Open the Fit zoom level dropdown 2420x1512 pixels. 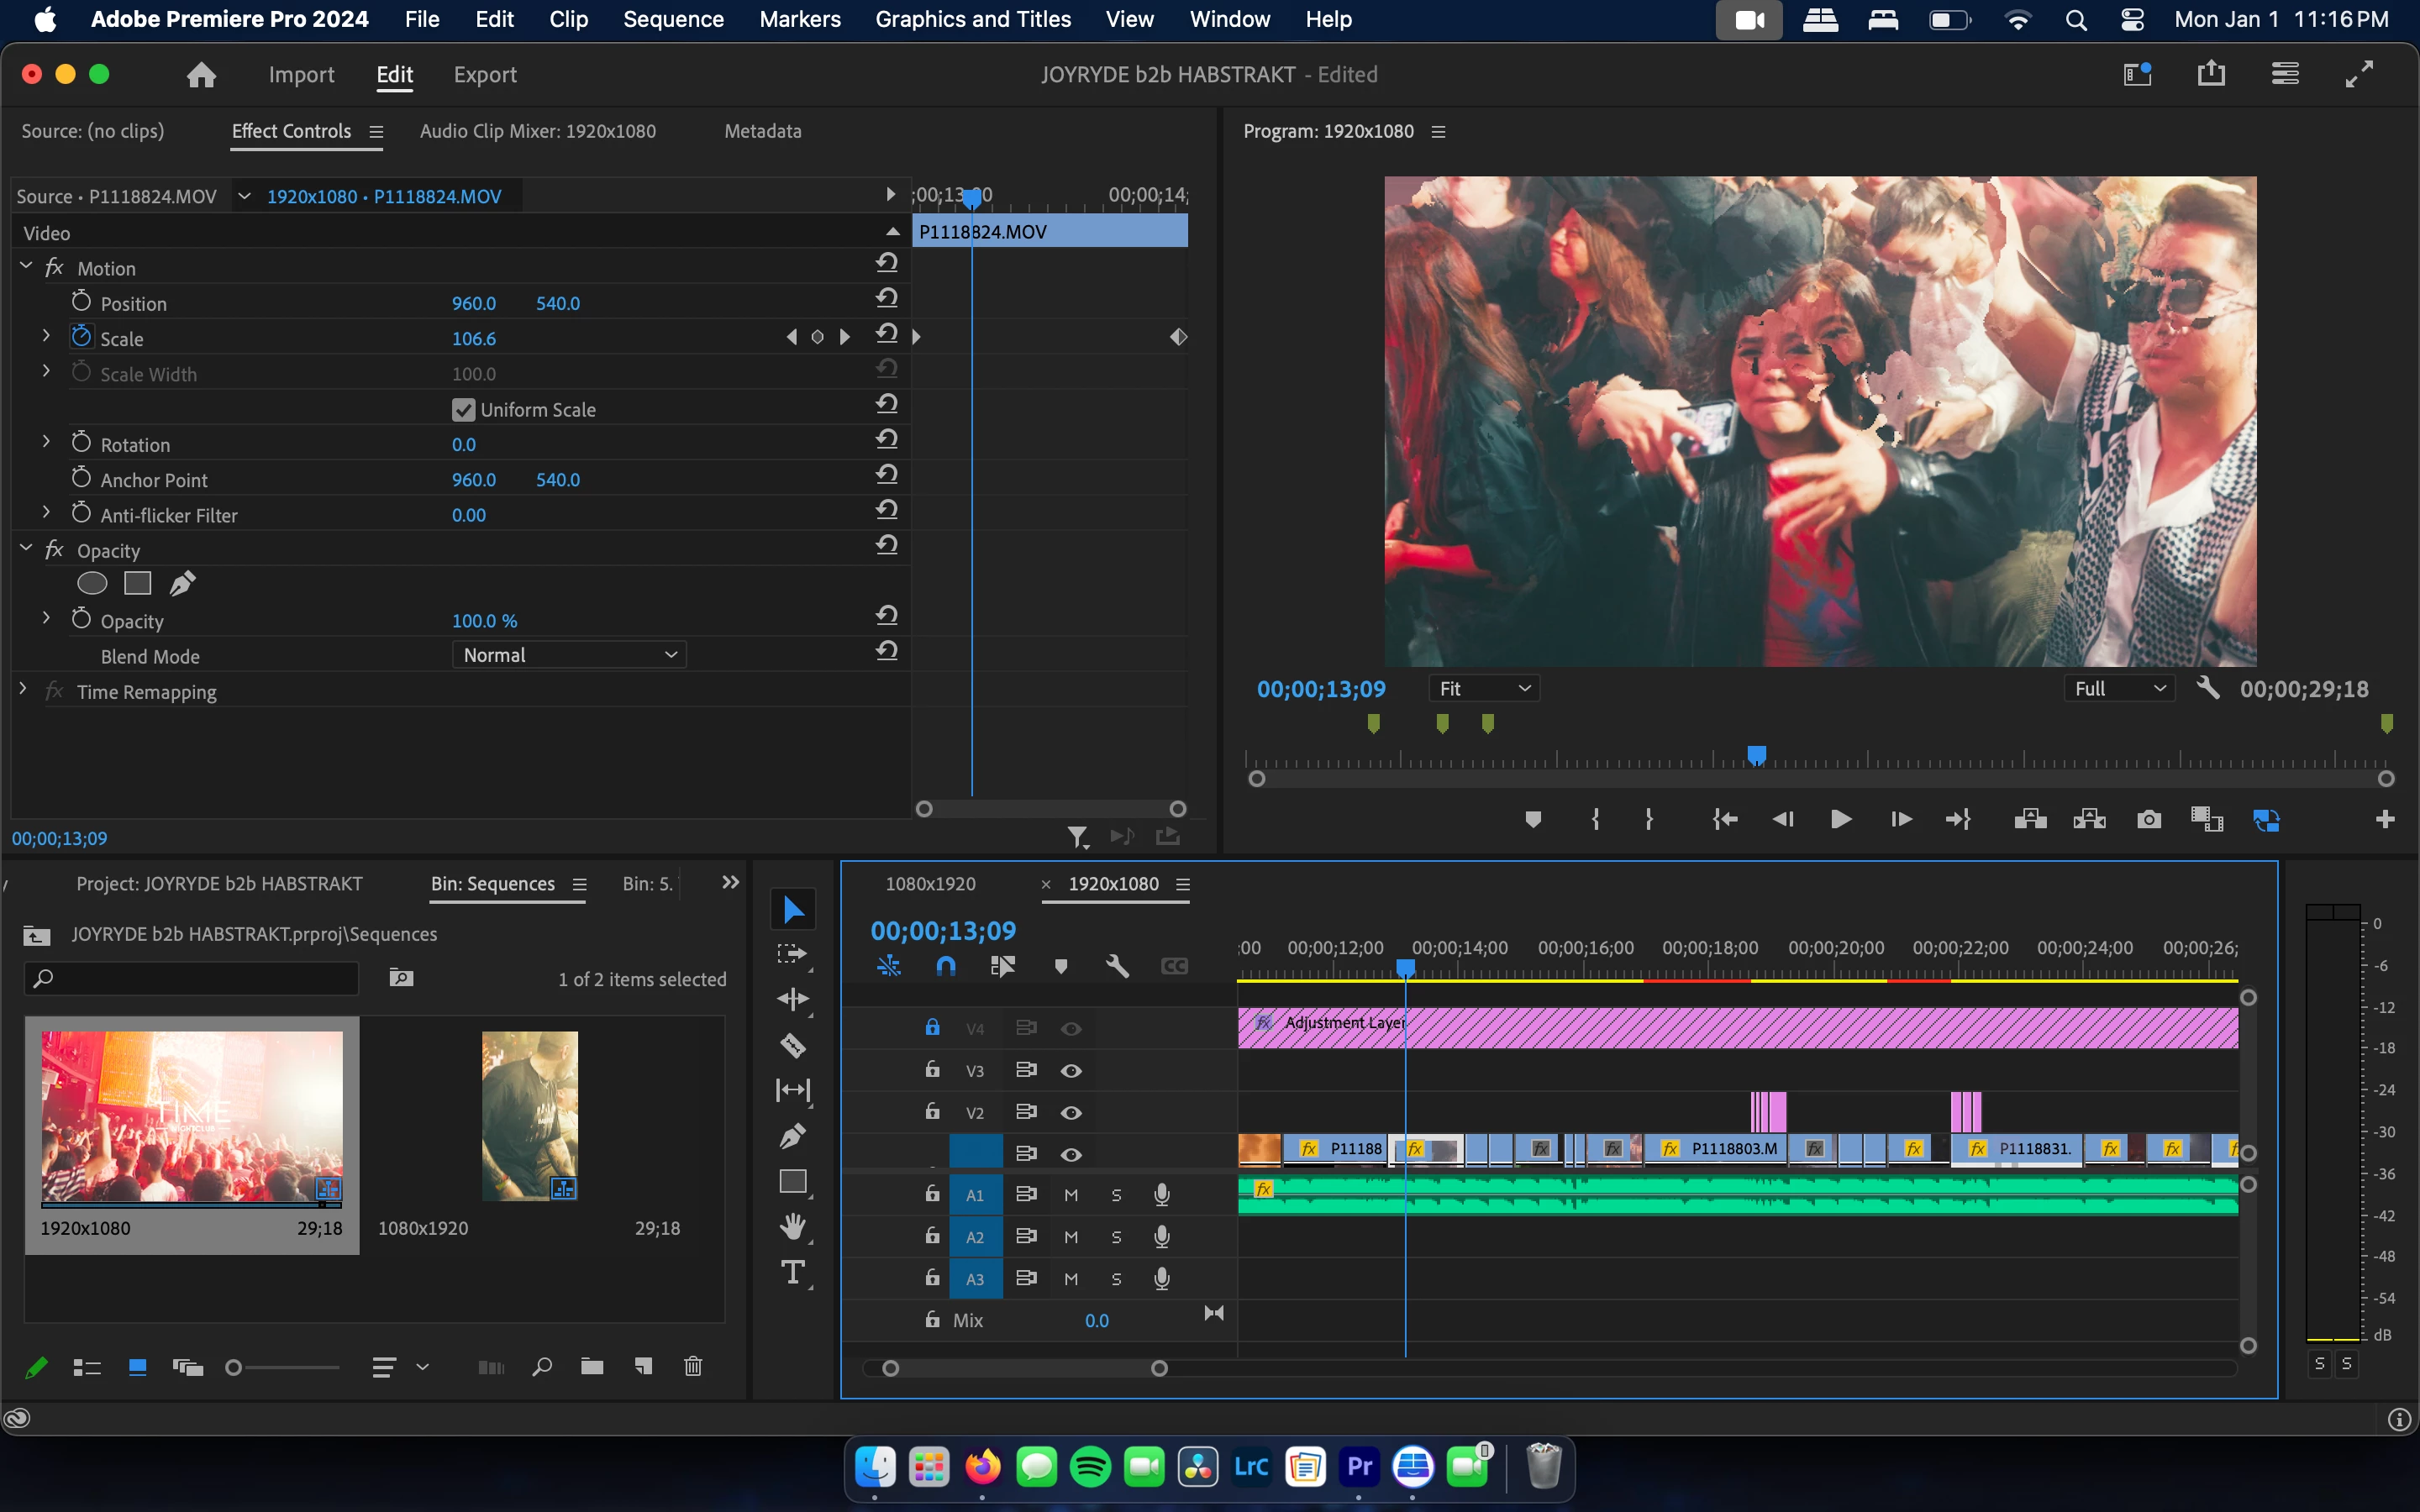tap(1482, 688)
